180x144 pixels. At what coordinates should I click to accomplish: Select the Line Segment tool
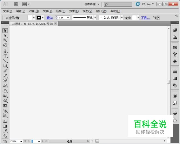point(5,61)
